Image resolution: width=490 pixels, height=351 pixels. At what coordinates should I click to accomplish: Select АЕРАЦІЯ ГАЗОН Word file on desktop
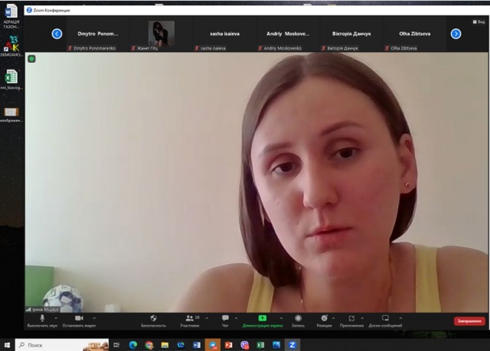[x=11, y=16]
